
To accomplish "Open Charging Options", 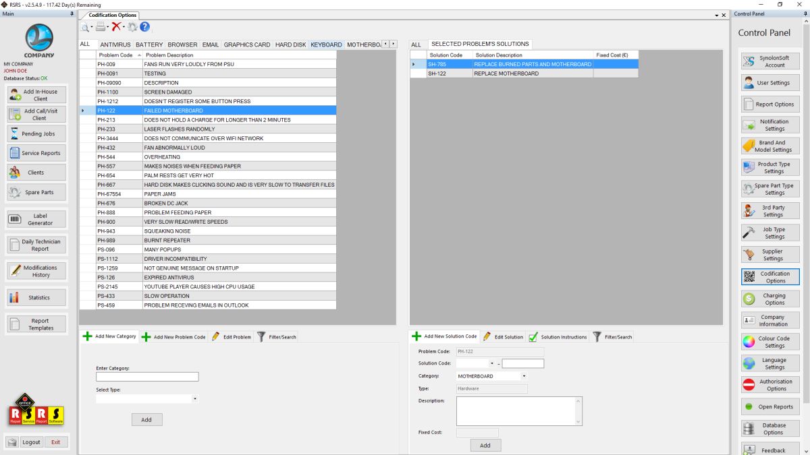I will point(770,299).
